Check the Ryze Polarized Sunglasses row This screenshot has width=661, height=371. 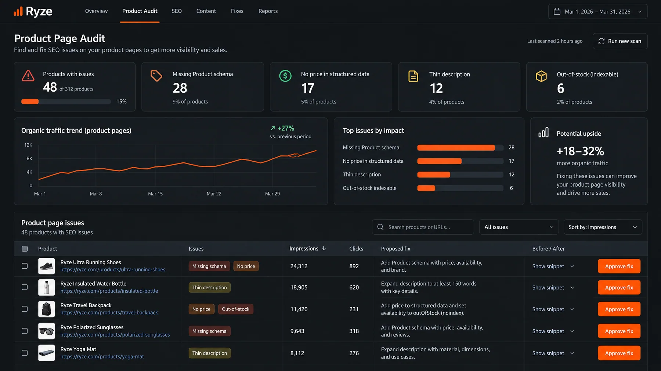(25, 331)
